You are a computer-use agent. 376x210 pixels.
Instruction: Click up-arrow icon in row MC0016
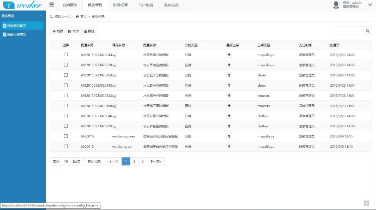tap(229, 136)
